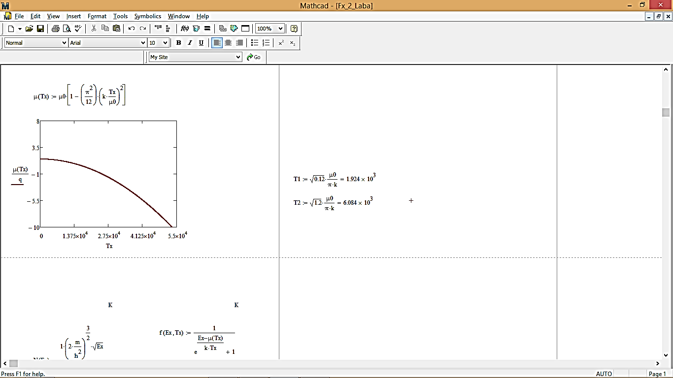Open the File menu

point(19,16)
